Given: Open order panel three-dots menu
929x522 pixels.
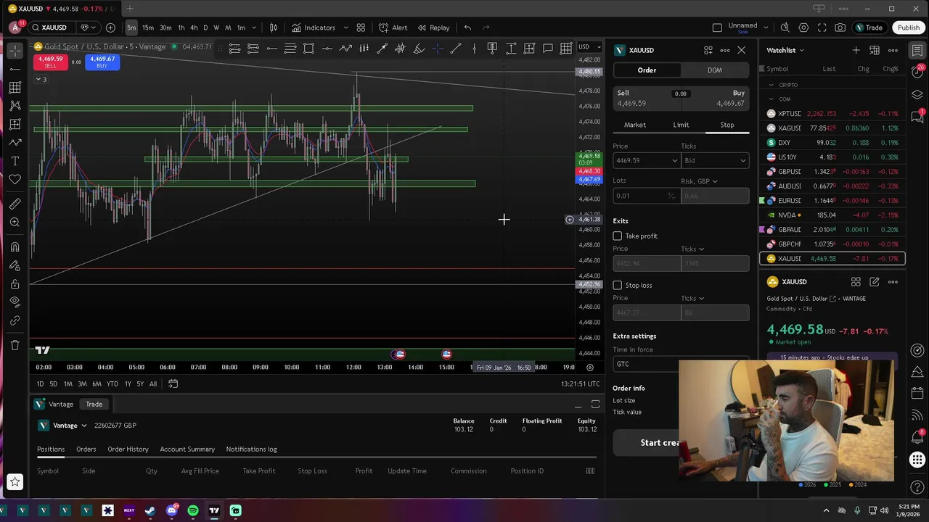Looking at the screenshot, I should point(724,50).
